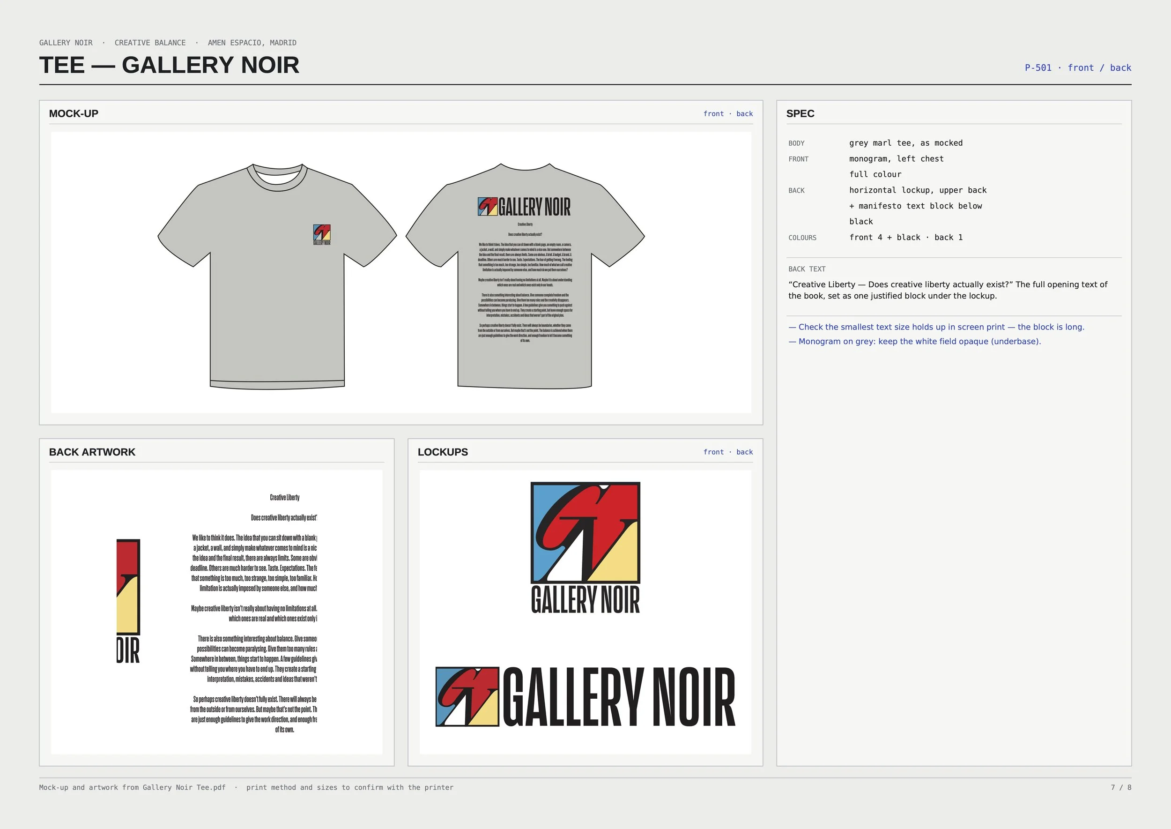Click 'GALLERY NOIR' in the top breadcrumb
The height and width of the screenshot is (829, 1171).
(66, 43)
